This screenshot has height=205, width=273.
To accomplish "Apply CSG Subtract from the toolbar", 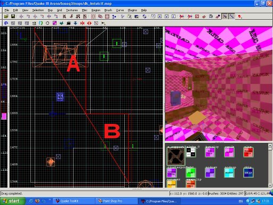I will [x=93, y=17].
